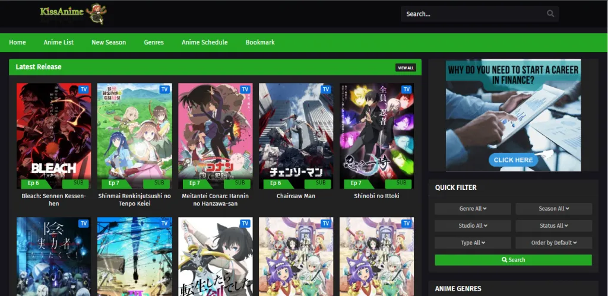Click SUB badge on Shinmai Renkinjutsushi poster
Viewport: 608px width, 296px height.
coord(156,183)
